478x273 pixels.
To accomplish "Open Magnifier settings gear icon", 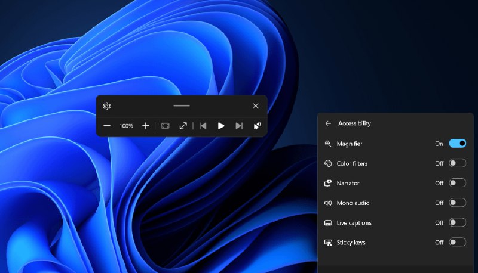I will [107, 106].
